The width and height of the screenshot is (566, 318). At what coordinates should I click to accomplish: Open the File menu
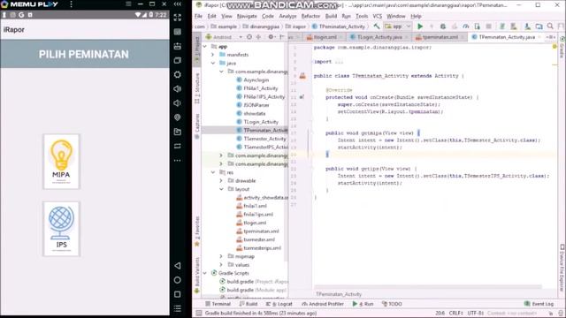coord(198,16)
